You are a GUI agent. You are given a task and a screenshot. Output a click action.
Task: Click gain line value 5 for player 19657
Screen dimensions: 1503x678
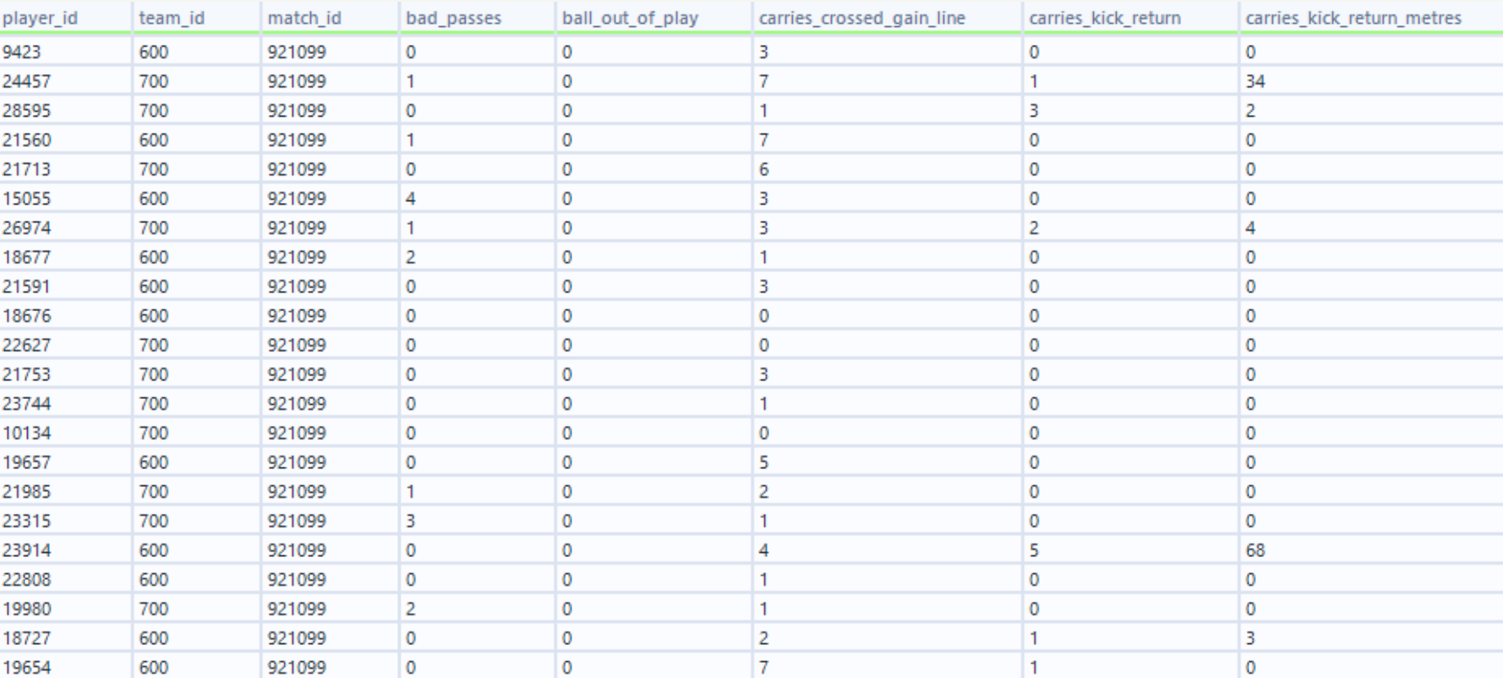click(x=887, y=462)
